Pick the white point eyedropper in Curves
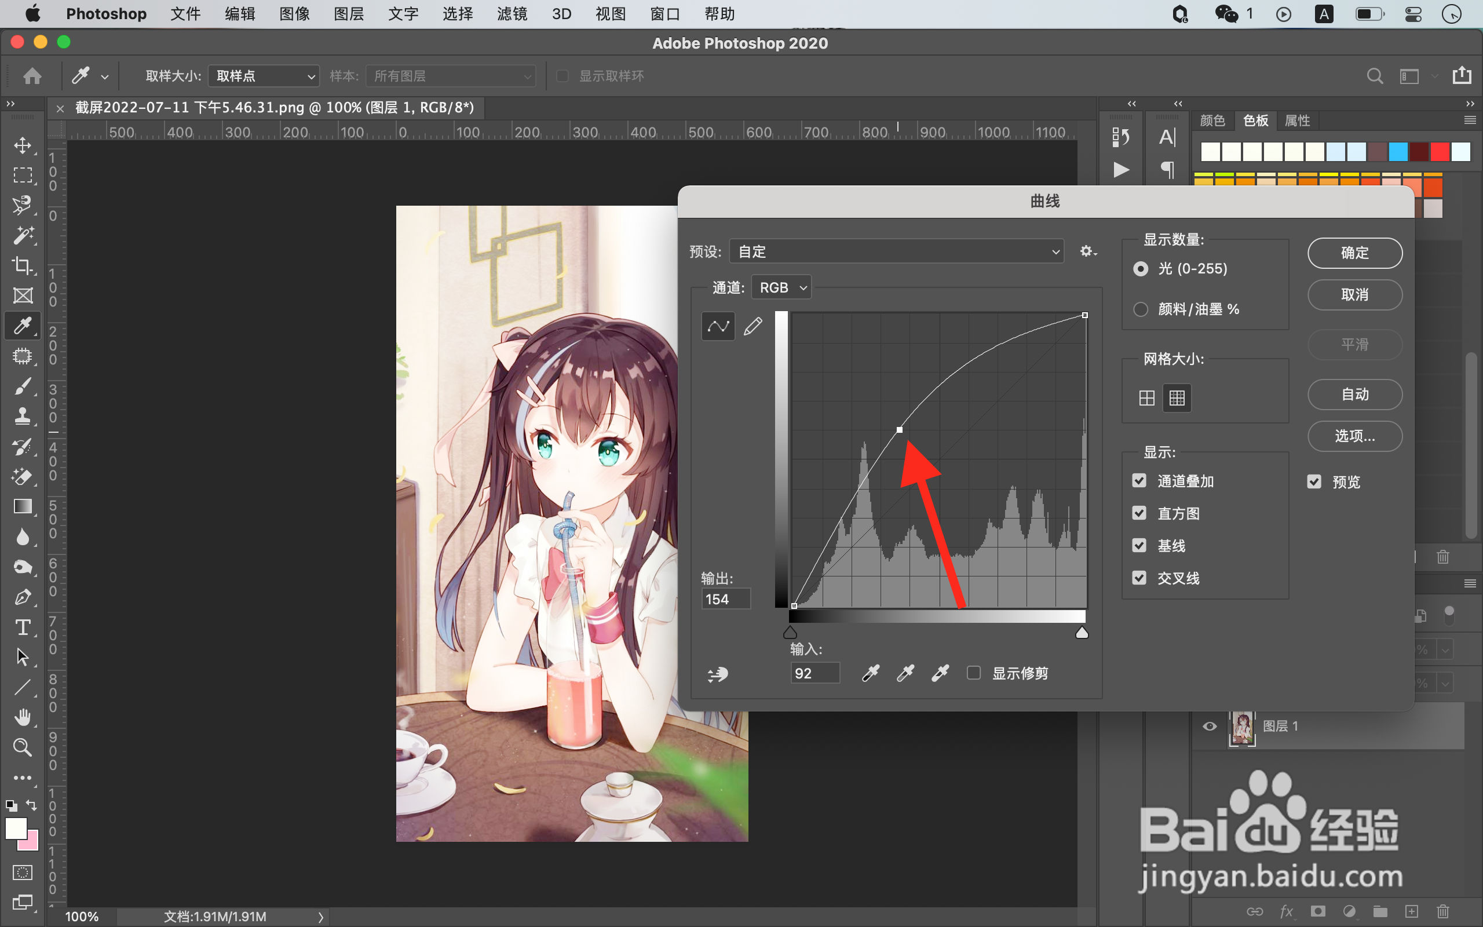The height and width of the screenshot is (927, 1483). pos(940,673)
